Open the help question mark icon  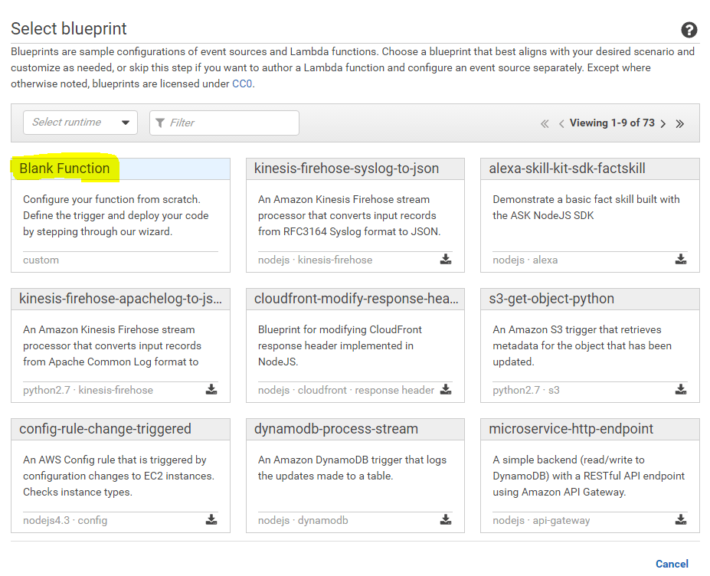point(689,31)
